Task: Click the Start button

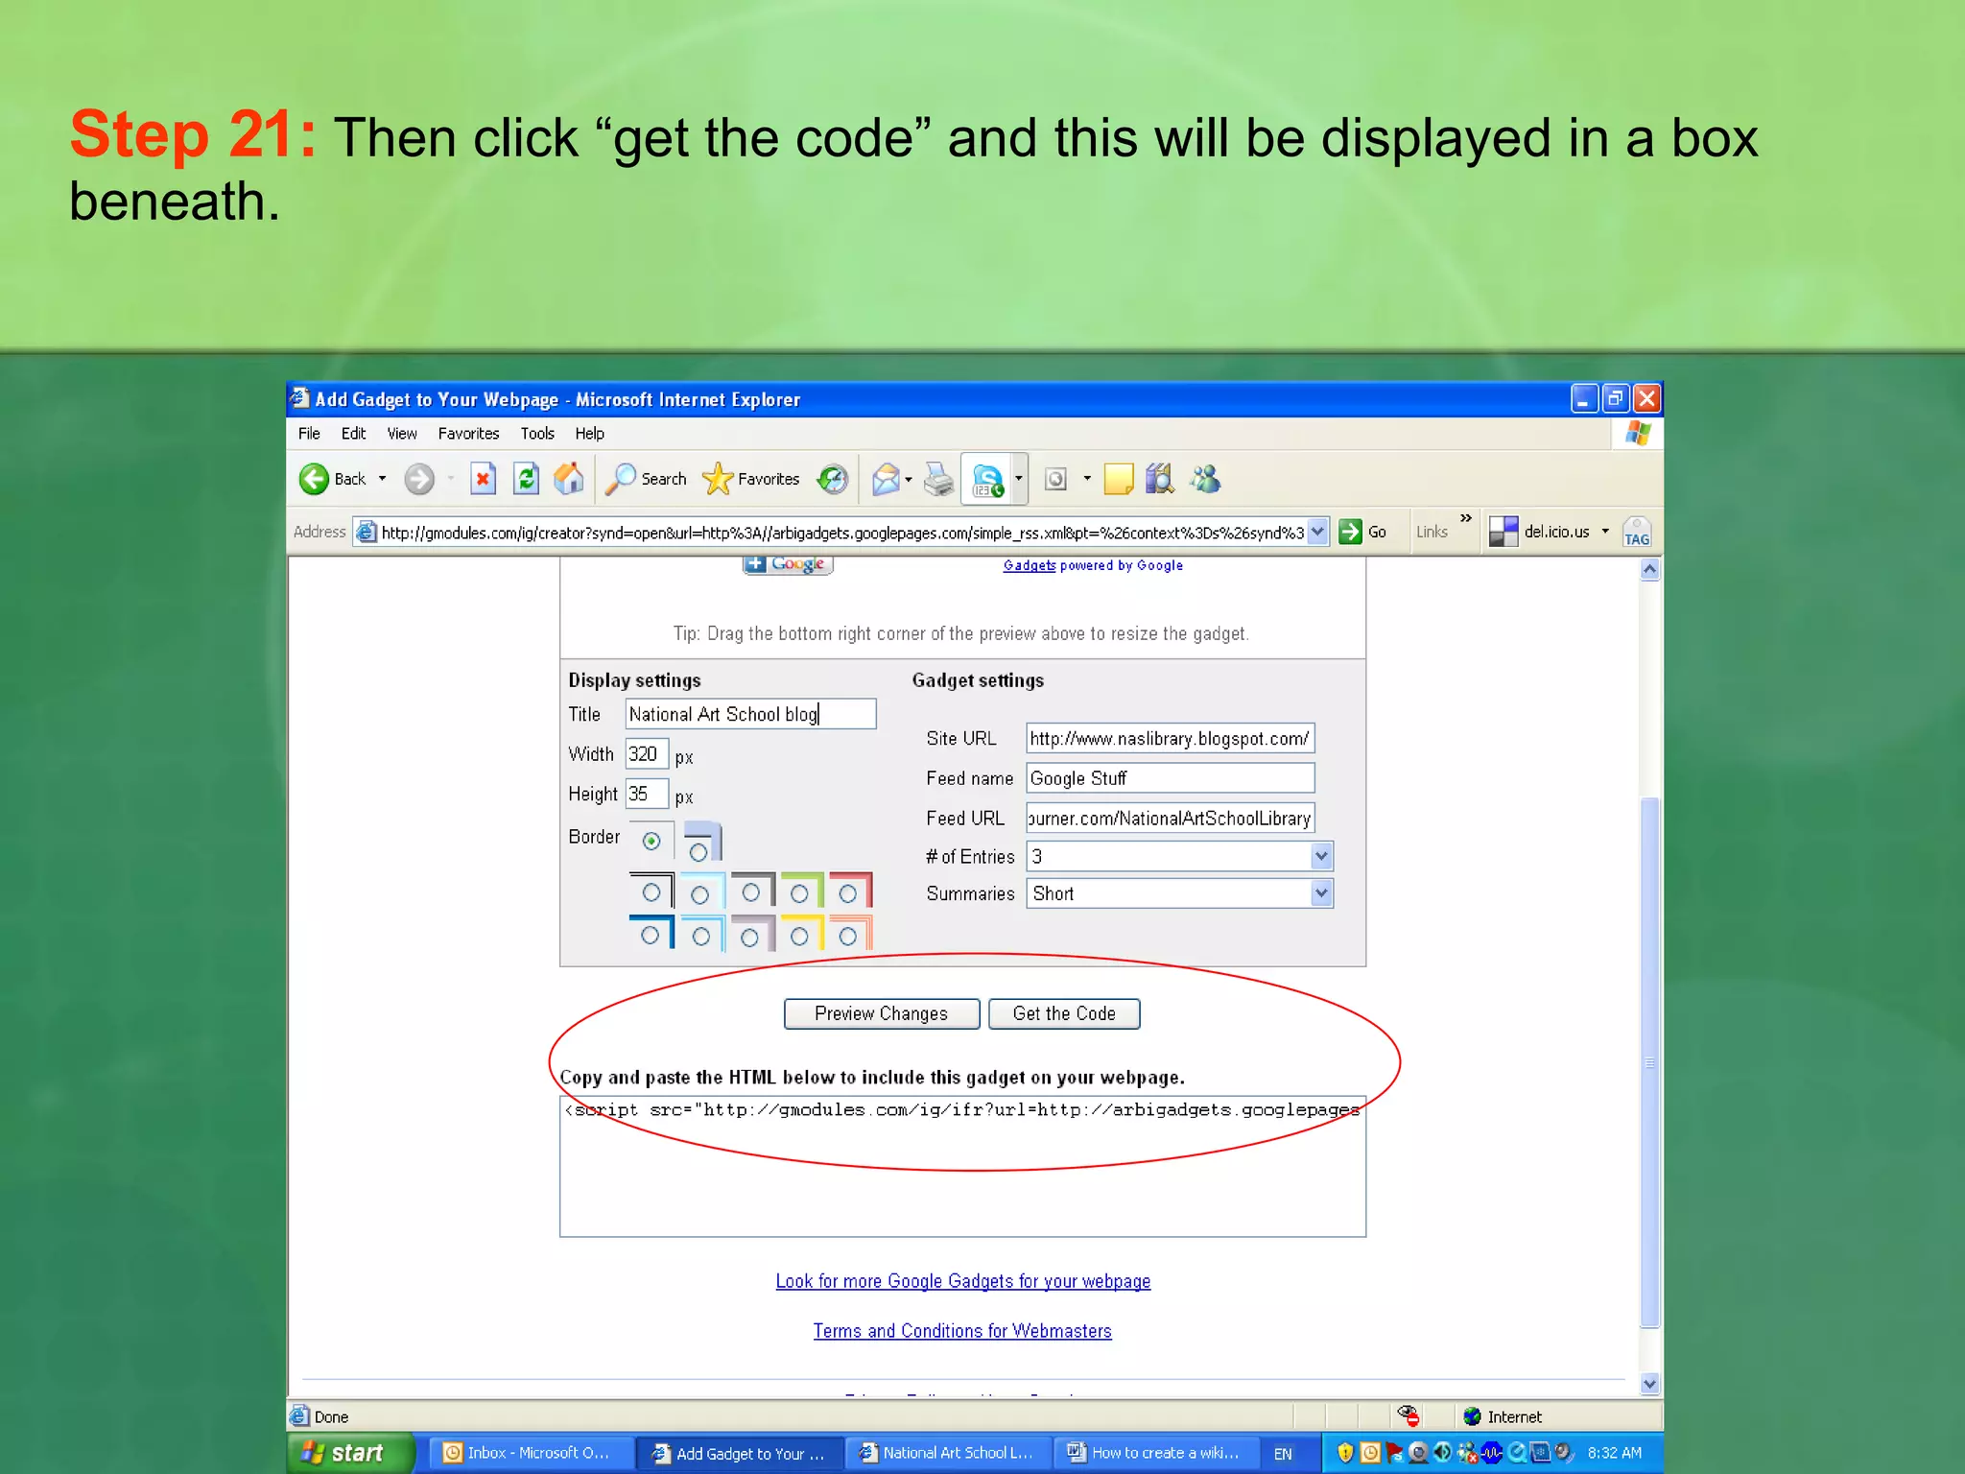Action: click(349, 1453)
